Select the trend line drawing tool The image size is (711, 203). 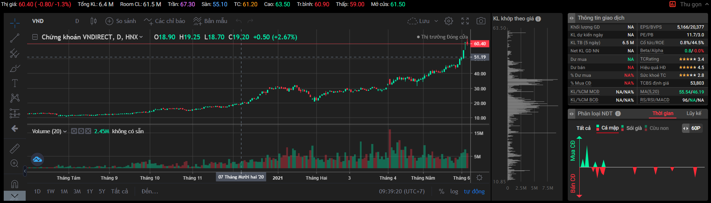(x=15, y=38)
